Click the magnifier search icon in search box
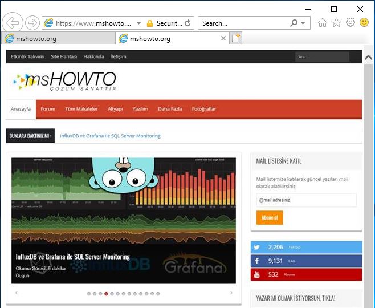This screenshot has height=308, width=375. tap(294, 23)
